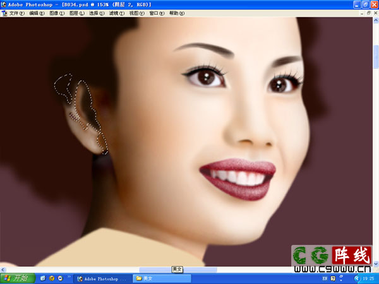The height and width of the screenshot is (284, 379).
Task: Click the document icon left of 文件 menu
Action: tap(4, 13)
